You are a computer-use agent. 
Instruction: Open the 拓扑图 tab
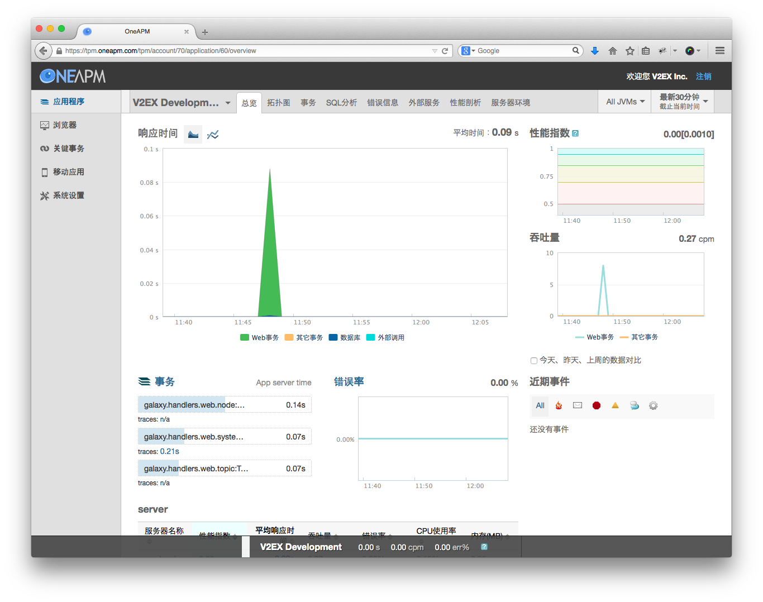278,103
